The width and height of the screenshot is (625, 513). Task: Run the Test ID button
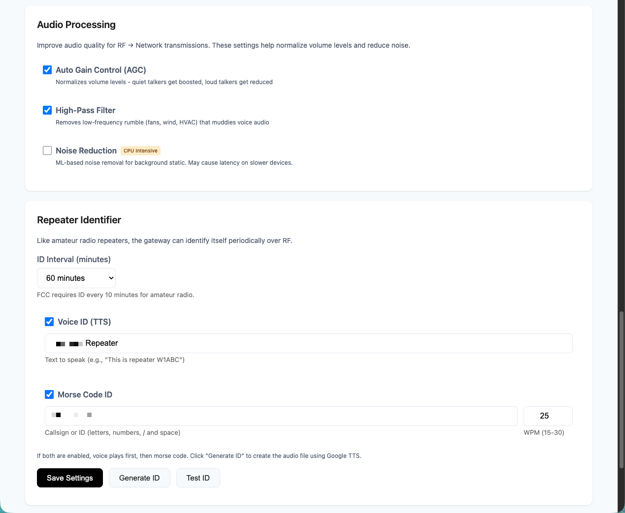click(198, 478)
